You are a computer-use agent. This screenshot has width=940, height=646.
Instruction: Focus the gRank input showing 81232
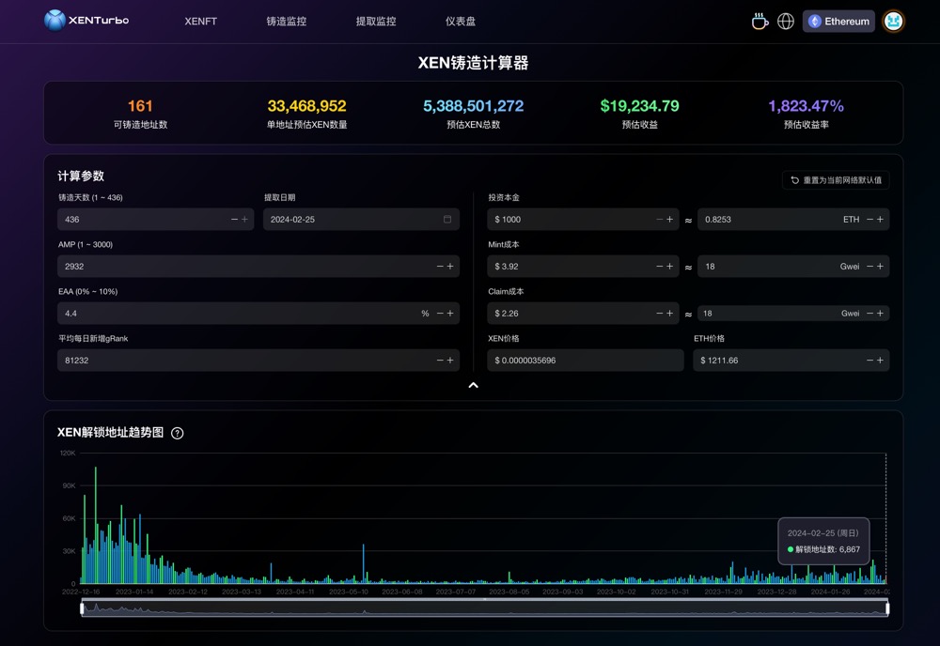click(x=258, y=360)
